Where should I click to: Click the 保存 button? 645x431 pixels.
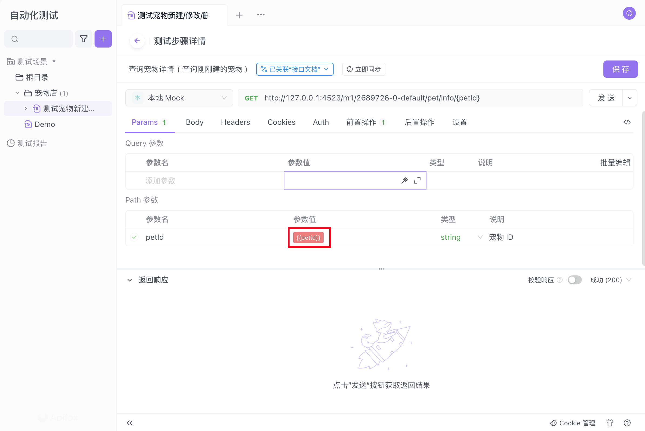[x=620, y=69]
